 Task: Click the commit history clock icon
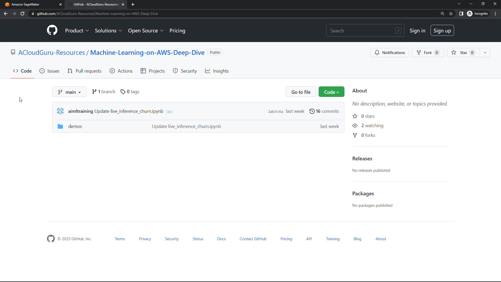pos(312,111)
